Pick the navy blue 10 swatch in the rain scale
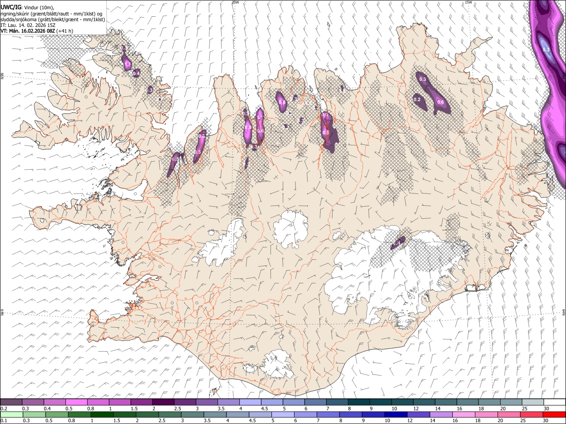 pyautogui.click(x=396, y=414)
